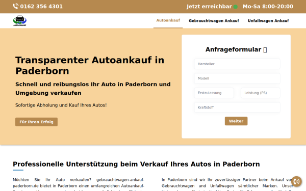The width and height of the screenshot is (306, 191).
Task: Focus the Erstzulassung input field
Action: 214,93
